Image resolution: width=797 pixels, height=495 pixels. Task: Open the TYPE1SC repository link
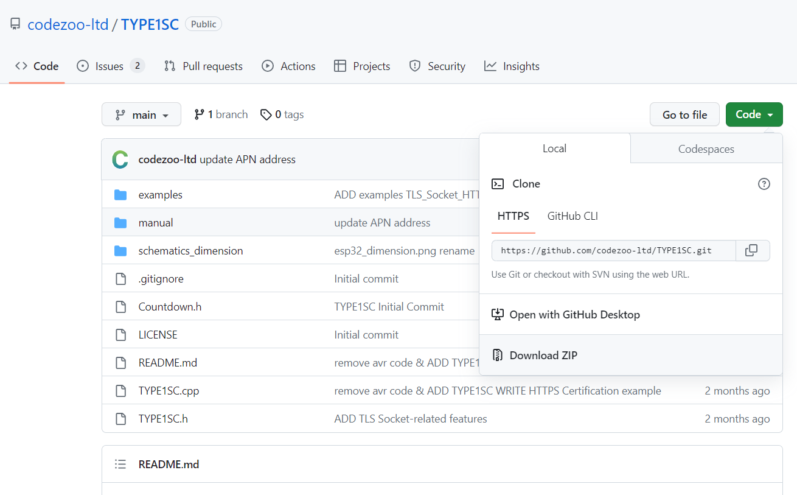[150, 24]
